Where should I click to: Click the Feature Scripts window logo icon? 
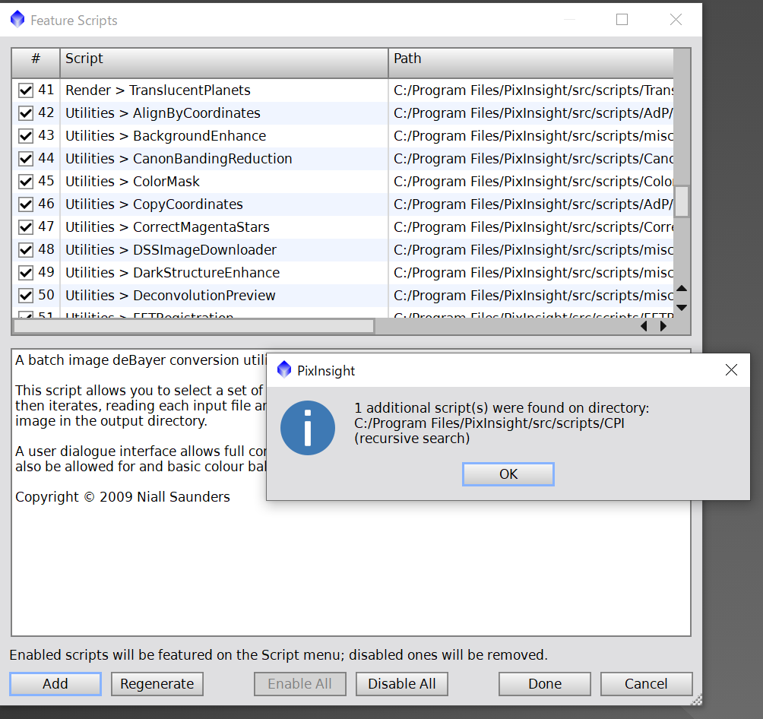17,20
